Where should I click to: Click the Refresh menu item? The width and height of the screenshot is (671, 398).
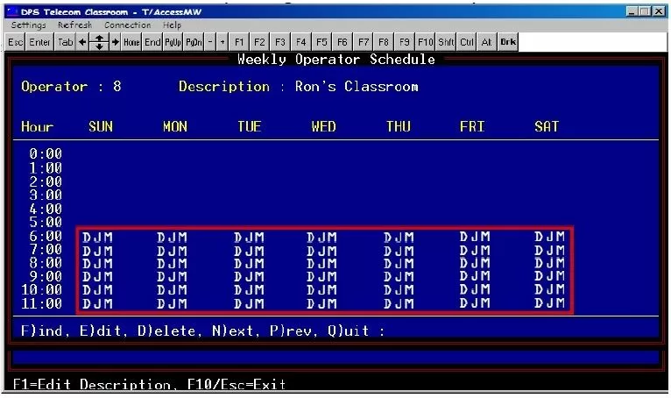(x=75, y=25)
